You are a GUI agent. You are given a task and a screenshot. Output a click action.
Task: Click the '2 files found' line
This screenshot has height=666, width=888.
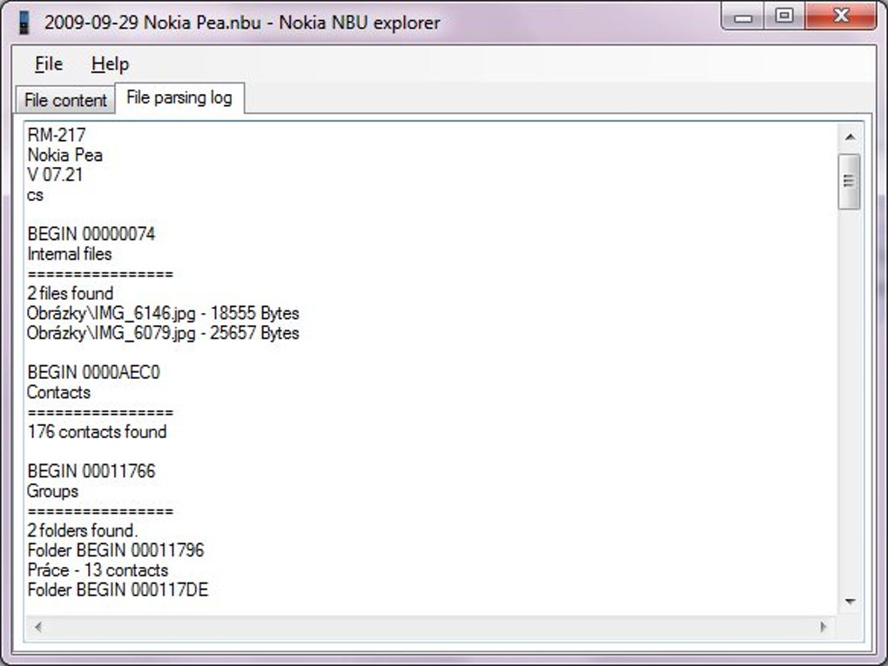tap(71, 293)
